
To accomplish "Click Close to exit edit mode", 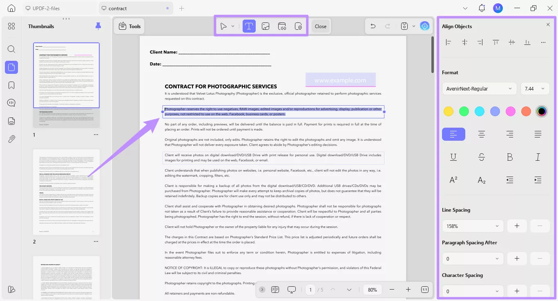I will [321, 26].
